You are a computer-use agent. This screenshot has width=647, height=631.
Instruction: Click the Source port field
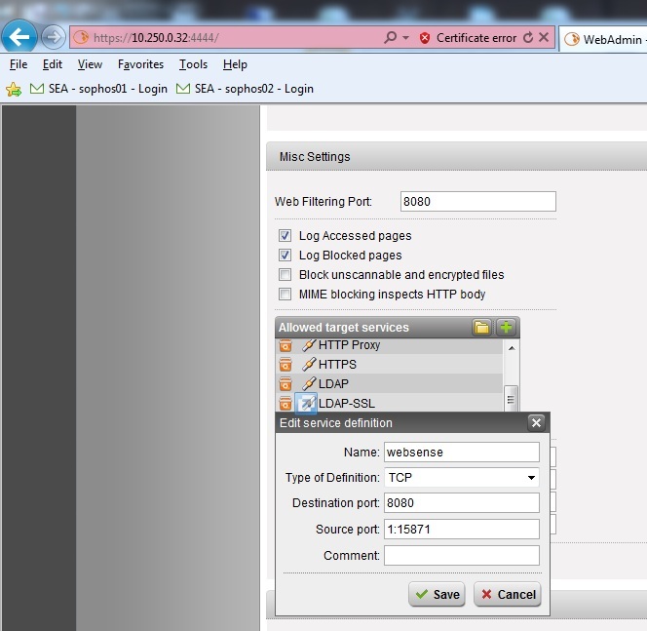pos(462,529)
